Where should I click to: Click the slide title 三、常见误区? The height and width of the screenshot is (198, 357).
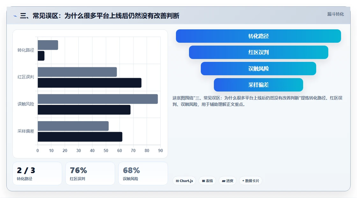pos(99,16)
